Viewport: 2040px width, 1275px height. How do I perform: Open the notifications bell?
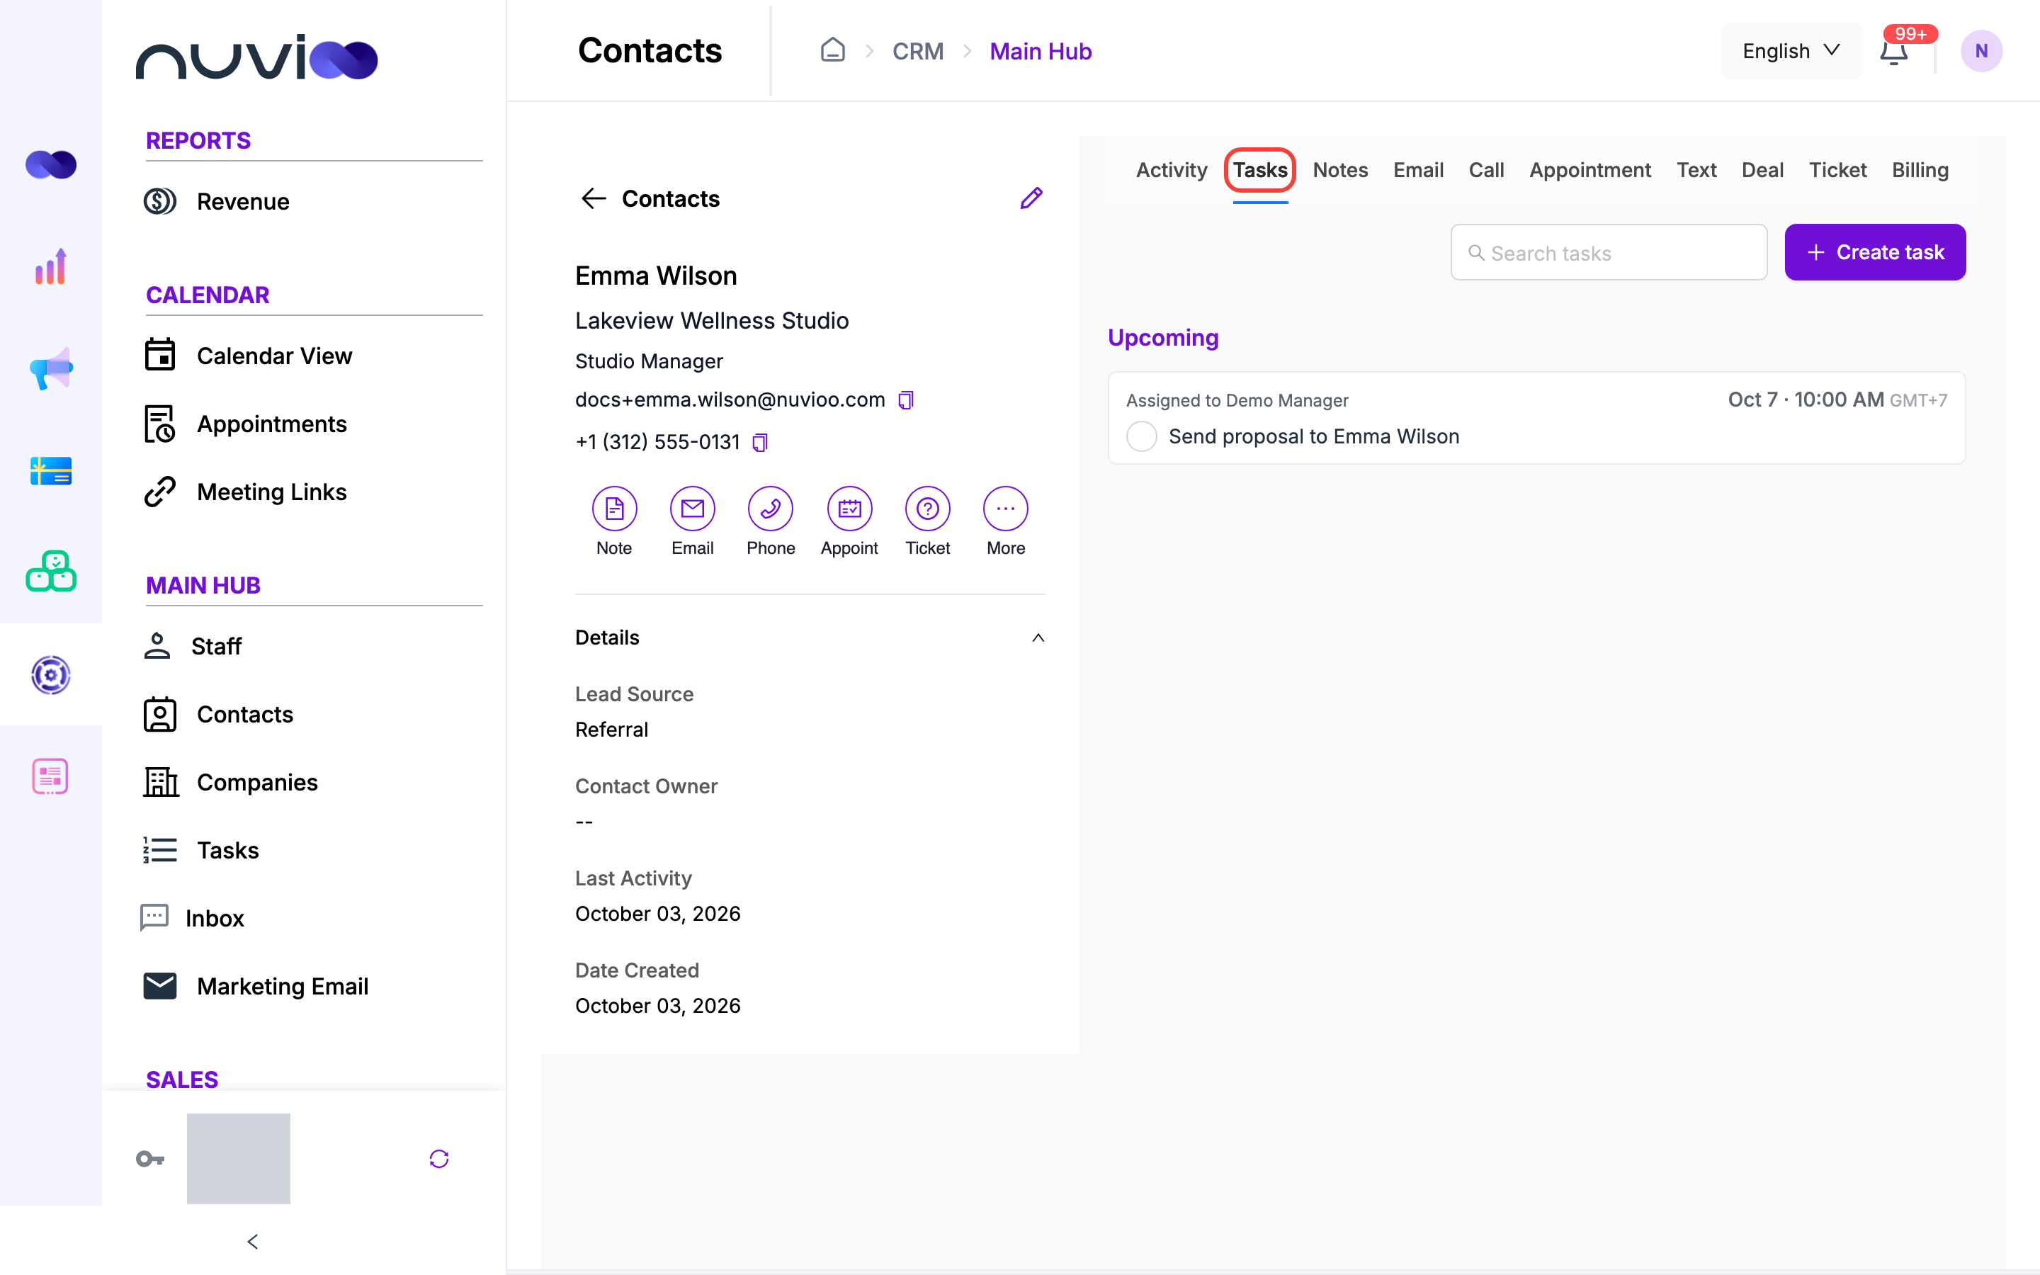[x=1894, y=52]
